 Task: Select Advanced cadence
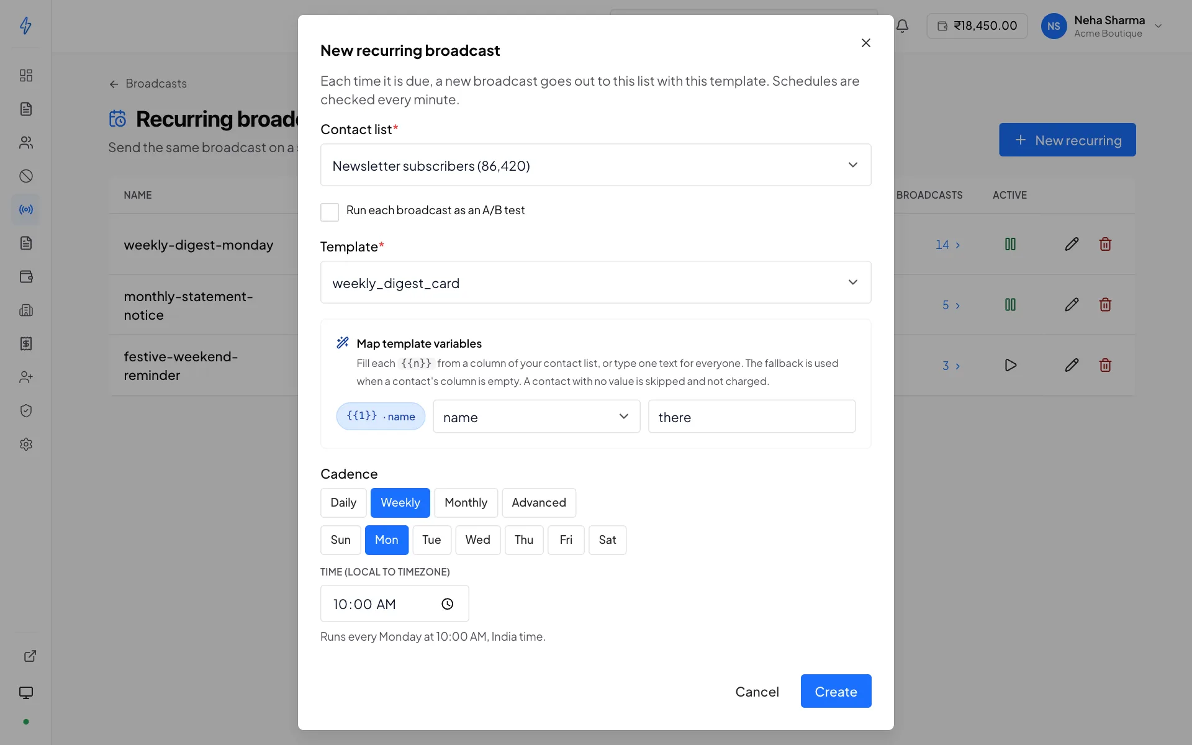coord(539,503)
